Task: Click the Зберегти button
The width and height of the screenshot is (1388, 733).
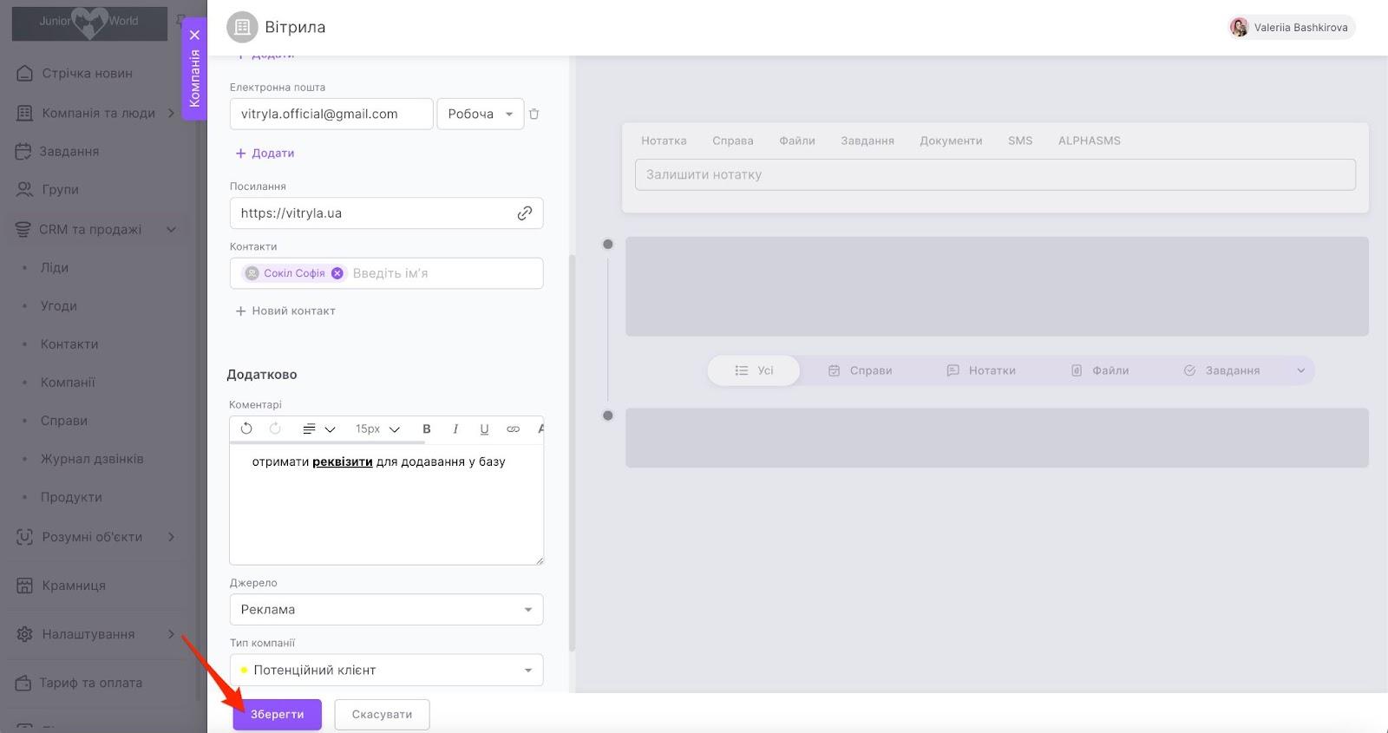Action: coord(277,715)
